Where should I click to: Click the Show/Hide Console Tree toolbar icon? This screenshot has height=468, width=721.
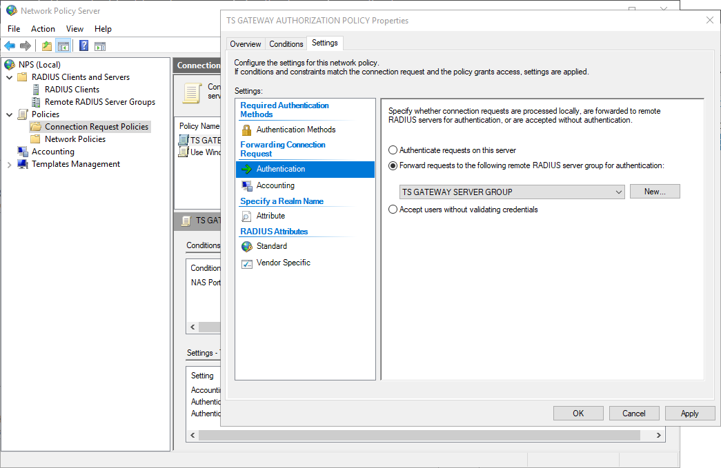tap(62, 45)
